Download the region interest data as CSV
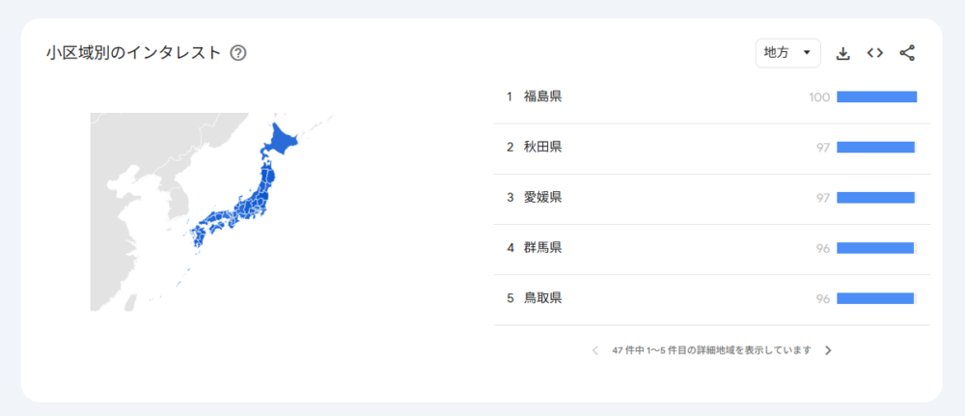Viewport: 965px width, 416px height. click(x=842, y=53)
